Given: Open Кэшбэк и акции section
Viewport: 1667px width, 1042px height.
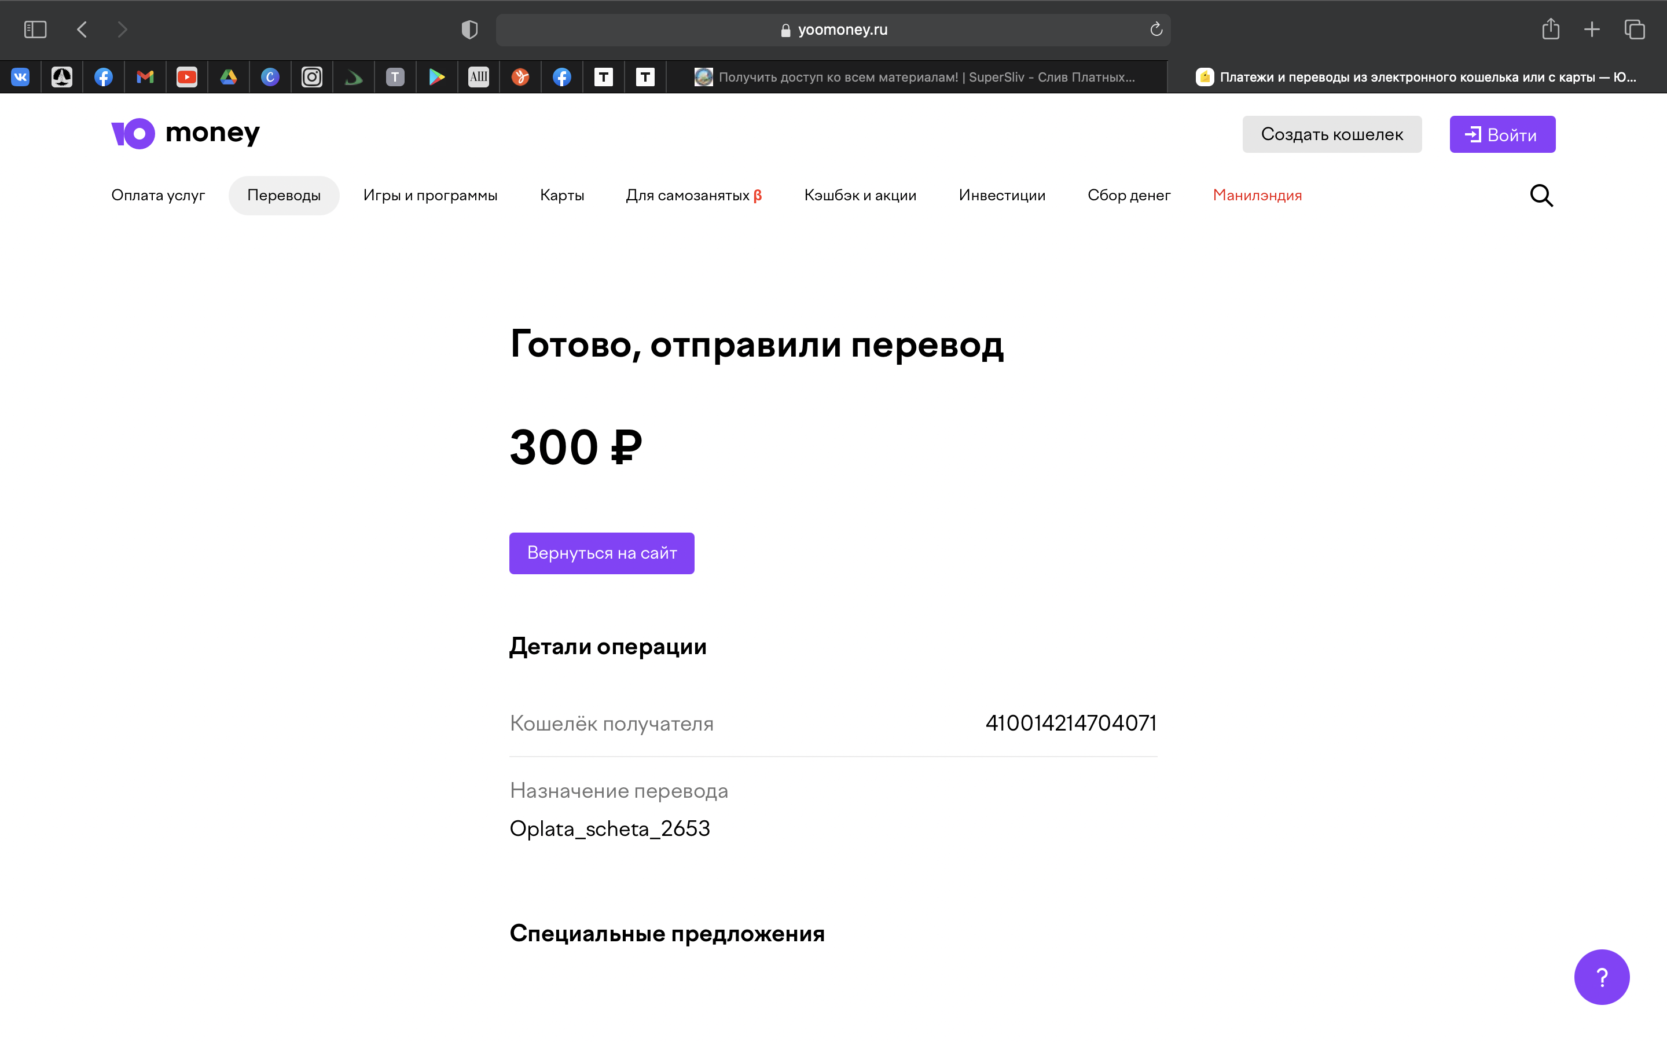Looking at the screenshot, I should 860,196.
